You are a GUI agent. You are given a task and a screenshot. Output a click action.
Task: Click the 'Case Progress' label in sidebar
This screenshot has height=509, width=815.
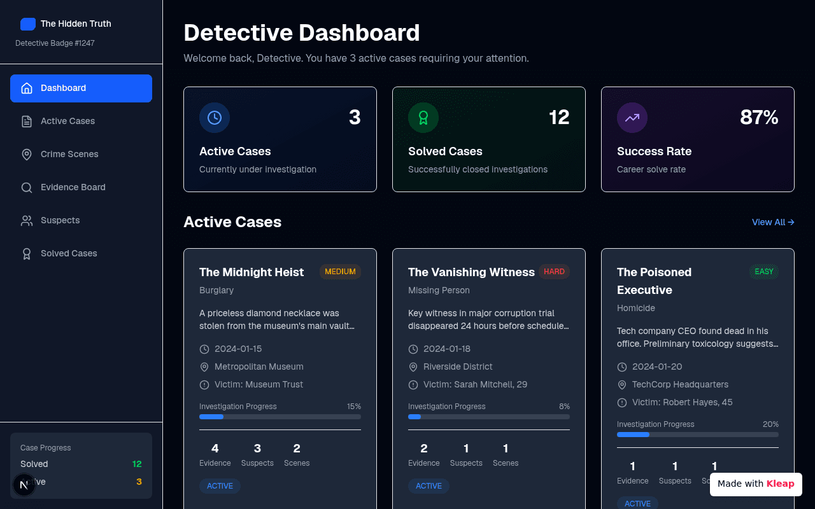coord(46,448)
